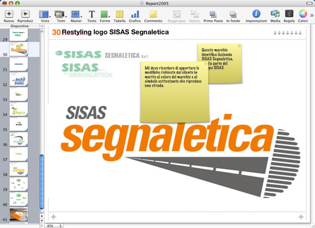
Task: Select the orange slide number 30
Action: [x=56, y=32]
